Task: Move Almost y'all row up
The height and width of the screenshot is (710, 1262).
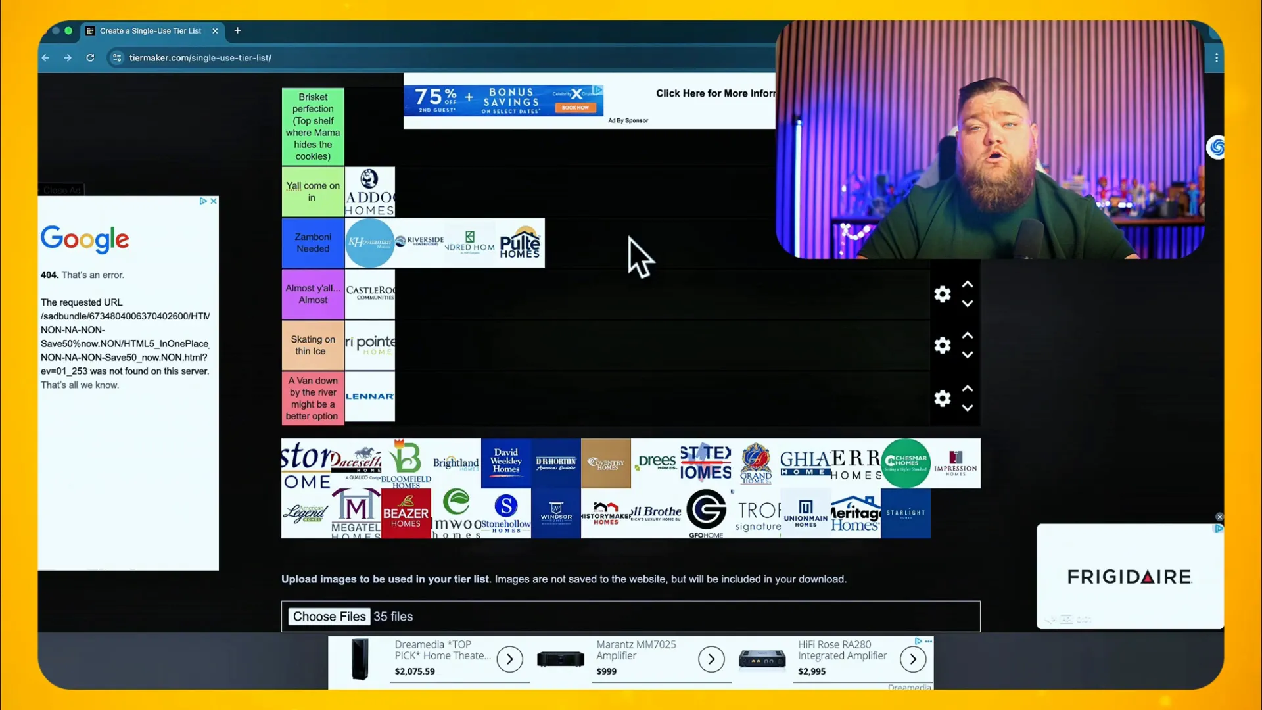Action: (x=968, y=285)
